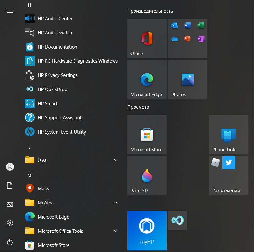Viewport: 254px width, 252px height.
Task: Open Settings gear in left rail
Action: [10, 223]
